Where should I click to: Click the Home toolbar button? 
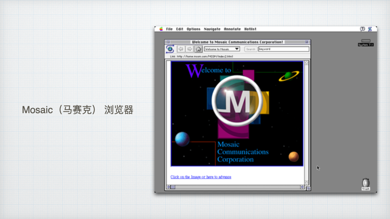pyautogui.click(x=198, y=49)
